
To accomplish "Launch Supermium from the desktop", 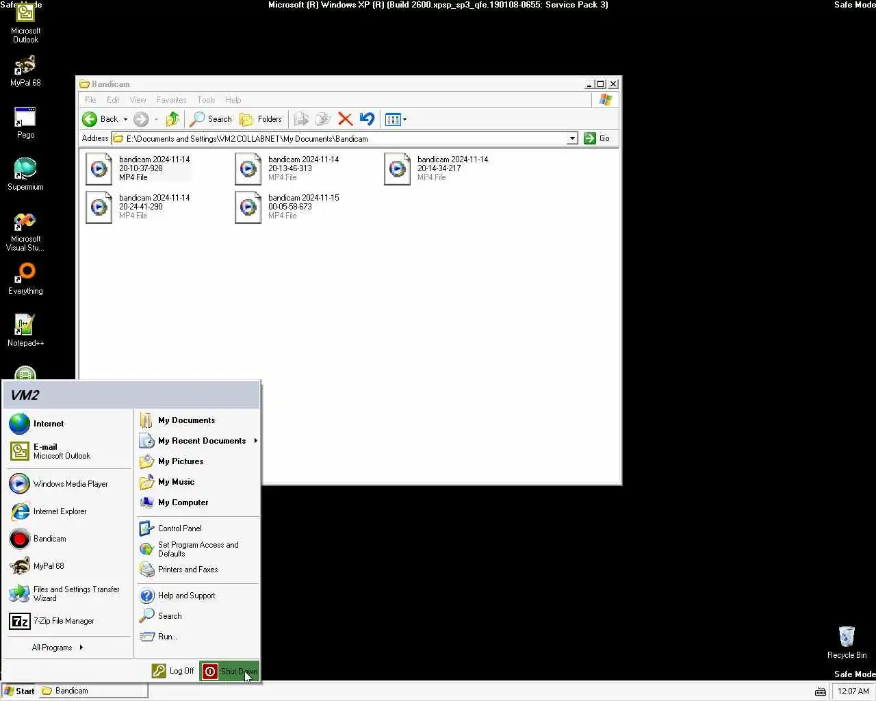I will [25, 174].
